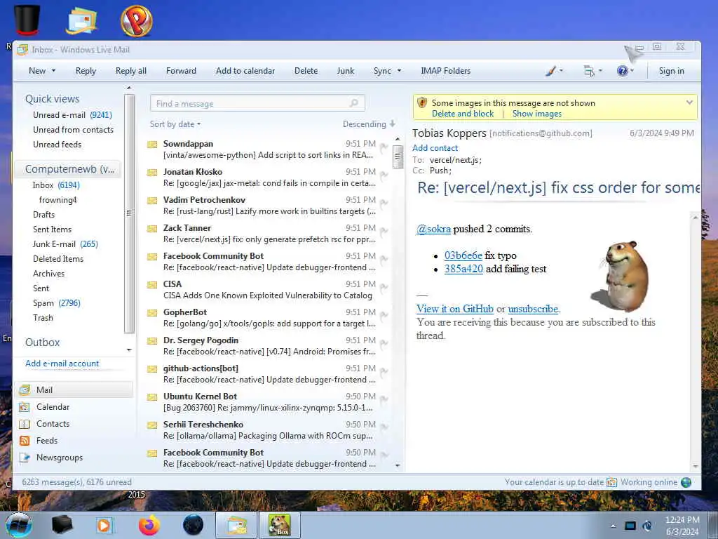Select the Inbox (6194) folder
The width and height of the screenshot is (718, 539).
pyautogui.click(x=56, y=185)
